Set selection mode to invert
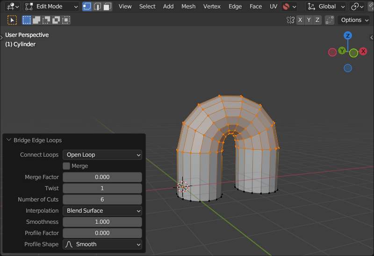374x256 pixels. point(56,20)
